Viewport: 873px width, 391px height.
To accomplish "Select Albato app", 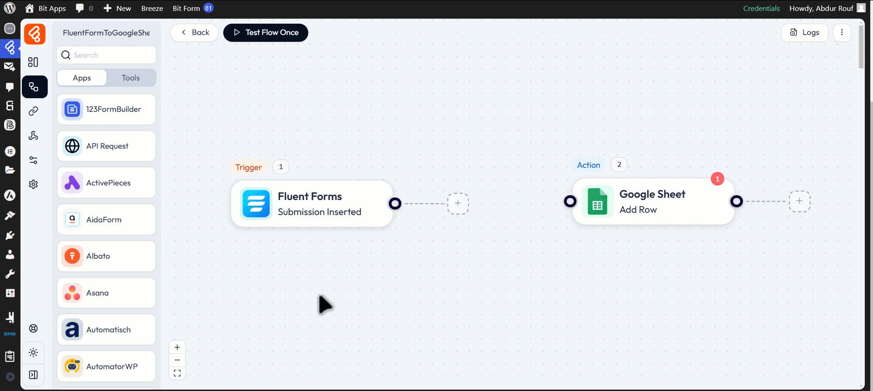I will coord(106,256).
